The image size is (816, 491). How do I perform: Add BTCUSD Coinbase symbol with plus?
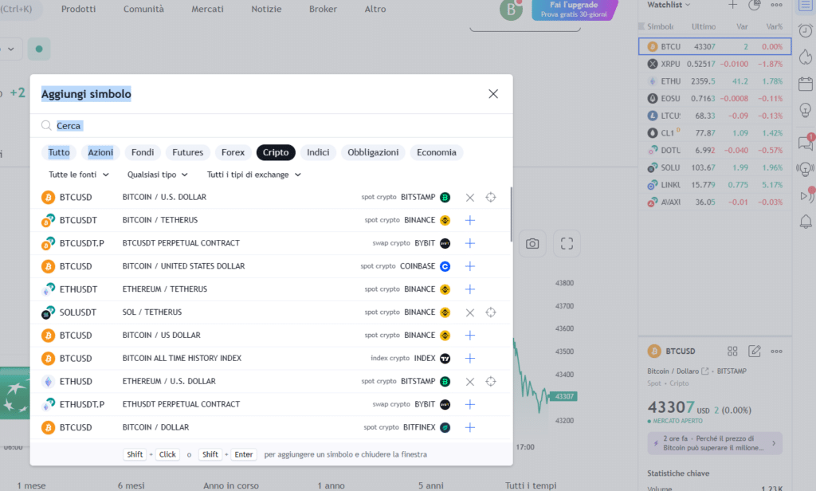pos(470,266)
